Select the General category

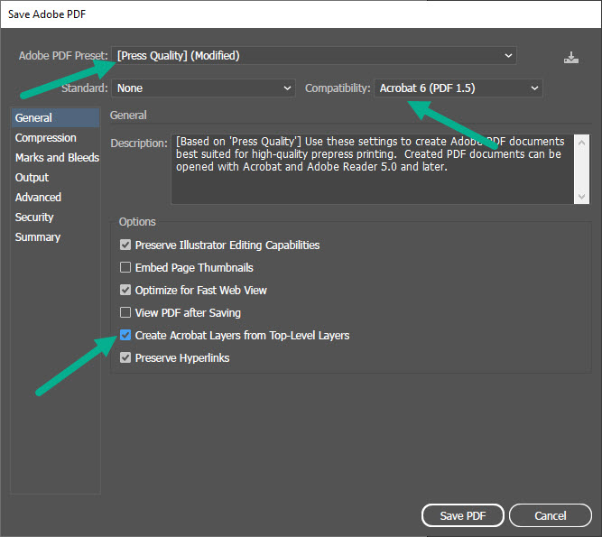pyautogui.click(x=55, y=118)
